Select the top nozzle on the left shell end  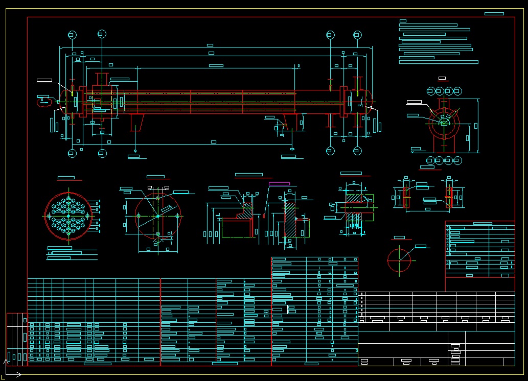tap(101, 79)
